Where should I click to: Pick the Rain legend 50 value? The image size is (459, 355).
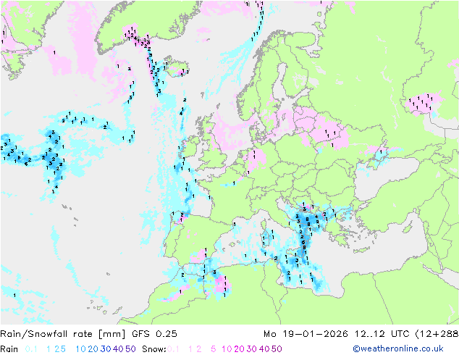[130, 349]
